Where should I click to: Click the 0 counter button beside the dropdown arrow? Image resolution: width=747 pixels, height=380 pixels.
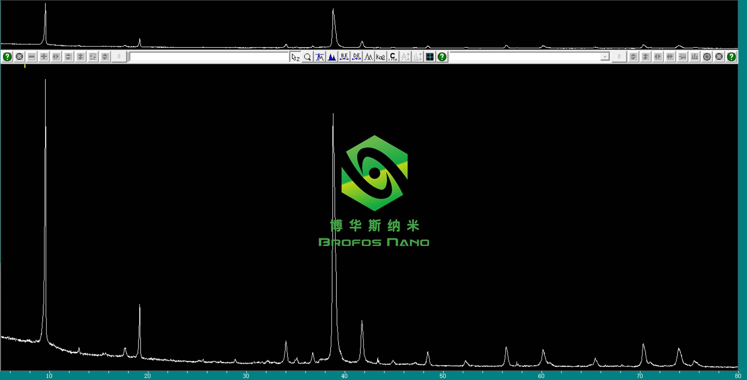tap(619, 57)
